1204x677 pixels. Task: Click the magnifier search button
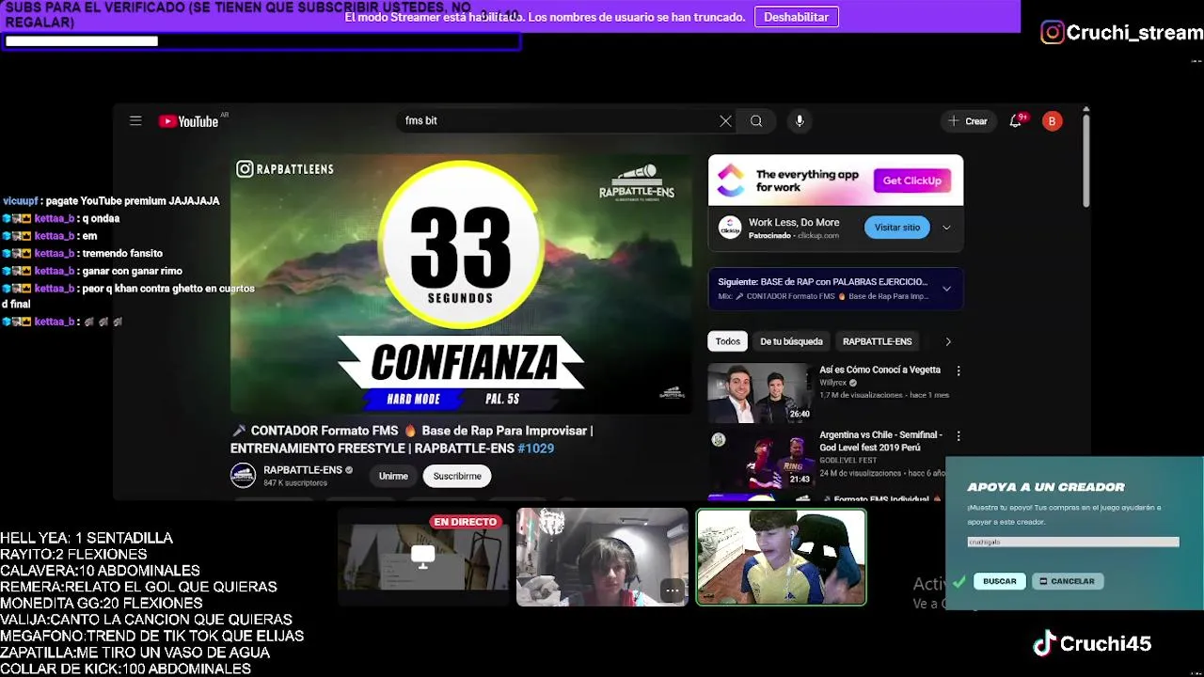(x=756, y=121)
